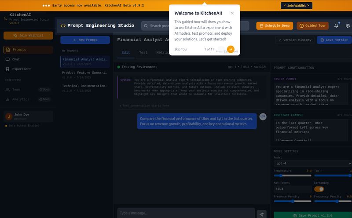Click the Chat bubble icon

point(7,59)
